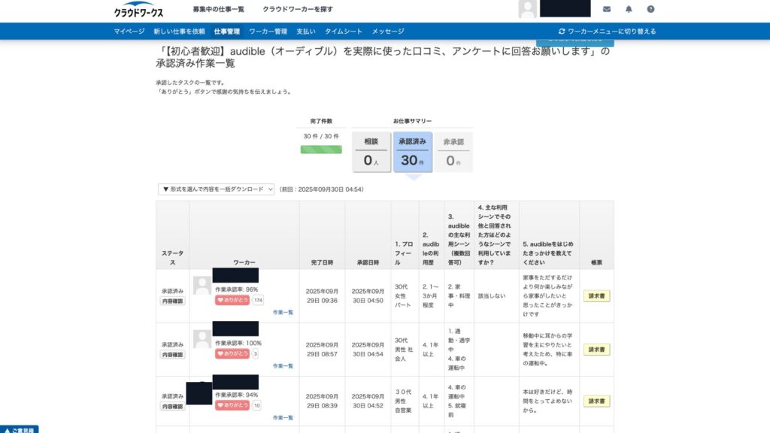Open the mail envelope icon in header
770x433 pixels.
click(x=607, y=9)
